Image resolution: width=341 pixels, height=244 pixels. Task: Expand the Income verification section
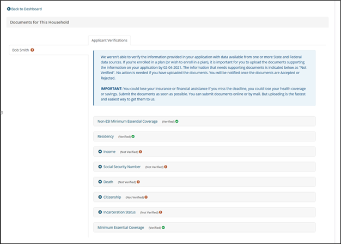tap(100, 152)
